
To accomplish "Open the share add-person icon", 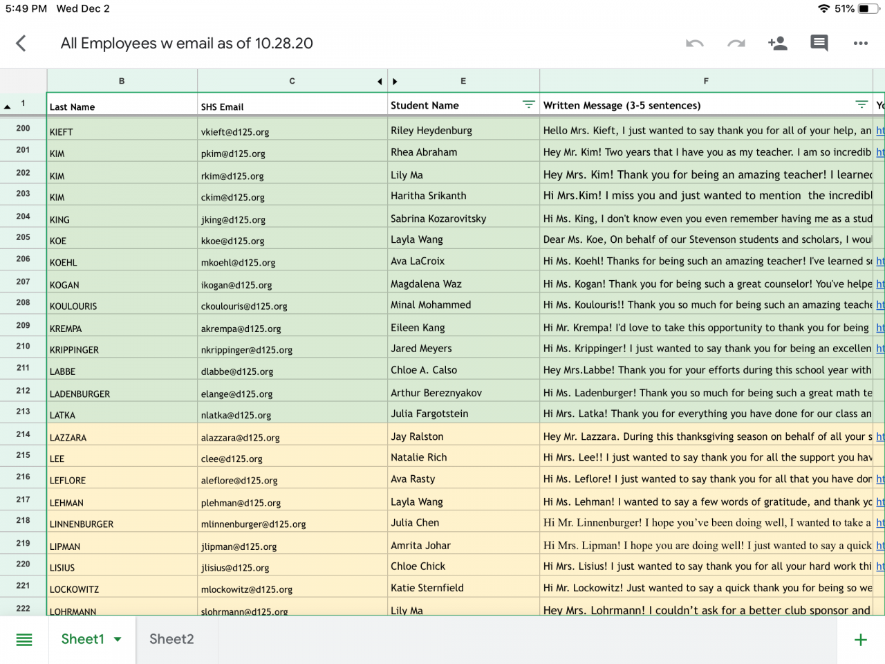I will coord(777,44).
